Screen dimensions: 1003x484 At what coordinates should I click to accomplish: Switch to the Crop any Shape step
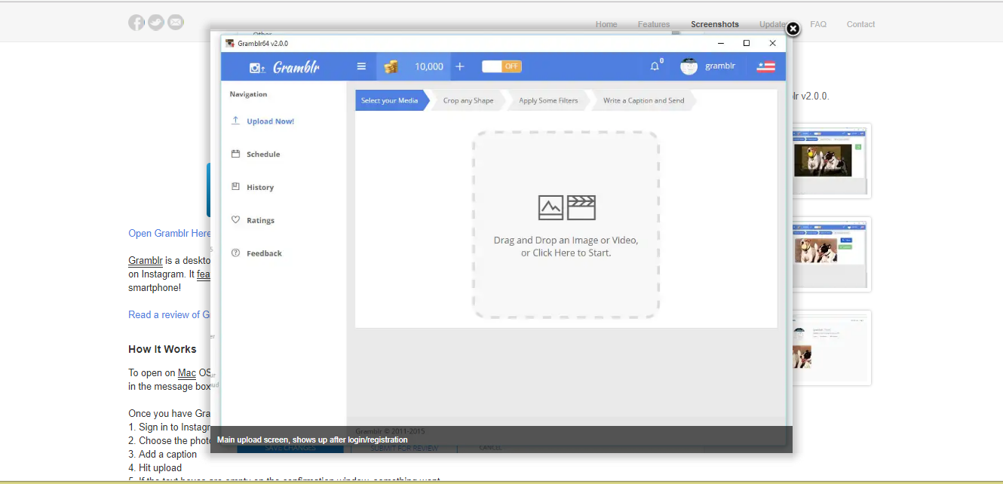468,100
